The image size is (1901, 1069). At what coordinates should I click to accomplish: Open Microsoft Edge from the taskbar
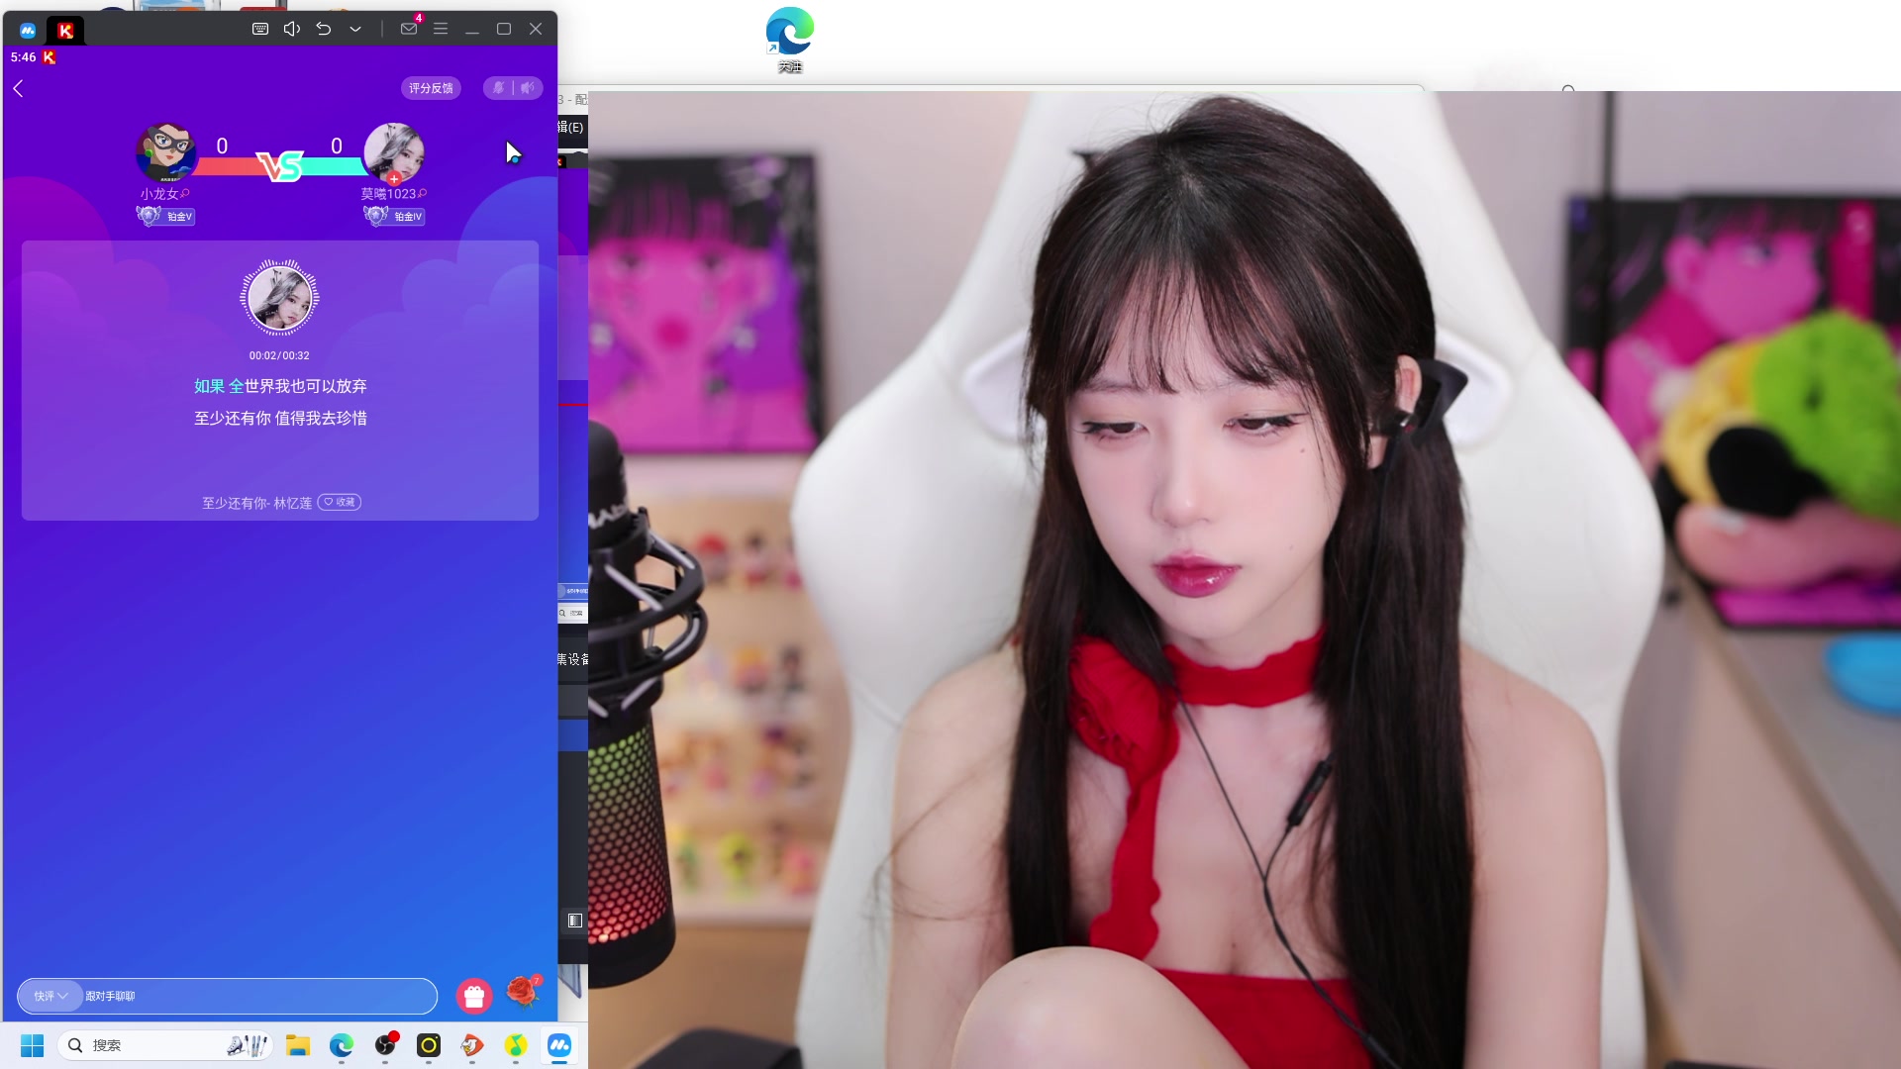pos(342,1045)
